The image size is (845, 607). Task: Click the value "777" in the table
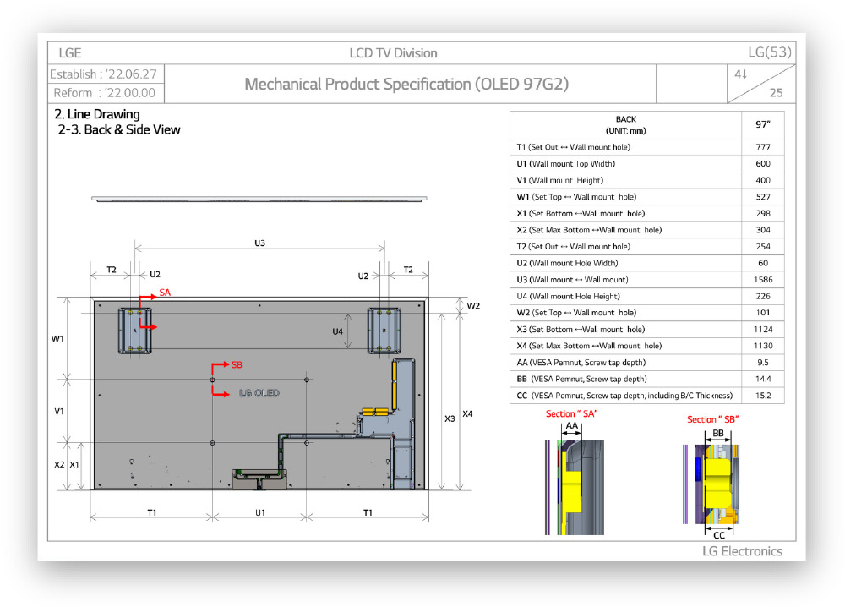(762, 147)
